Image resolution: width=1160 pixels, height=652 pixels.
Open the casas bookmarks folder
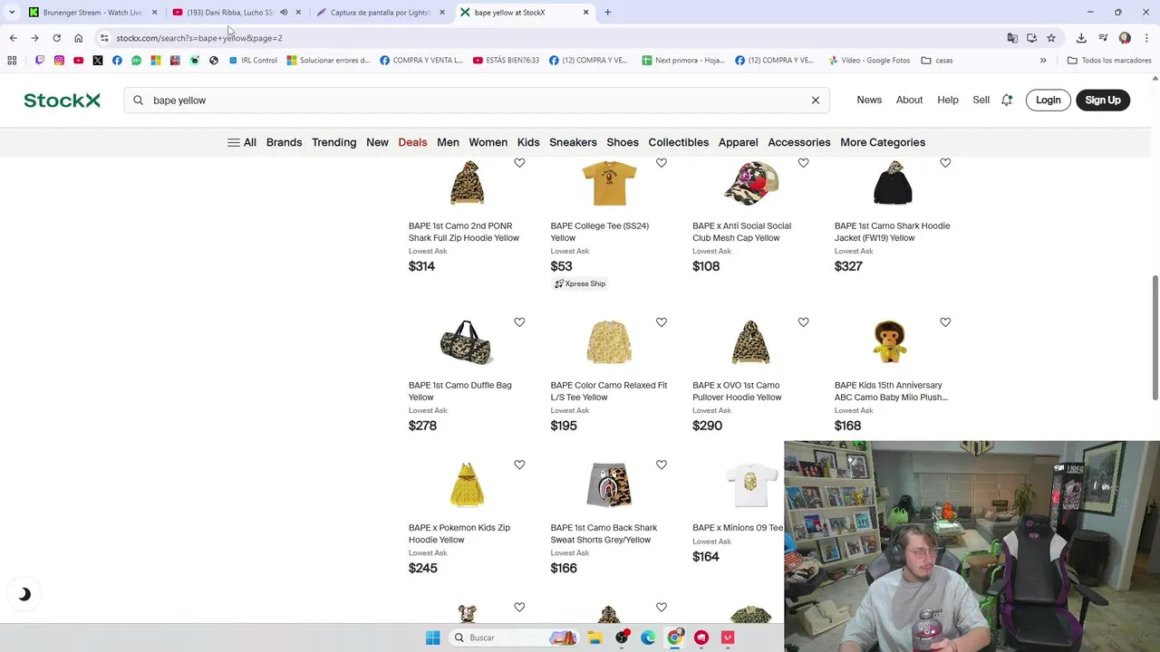[936, 61]
